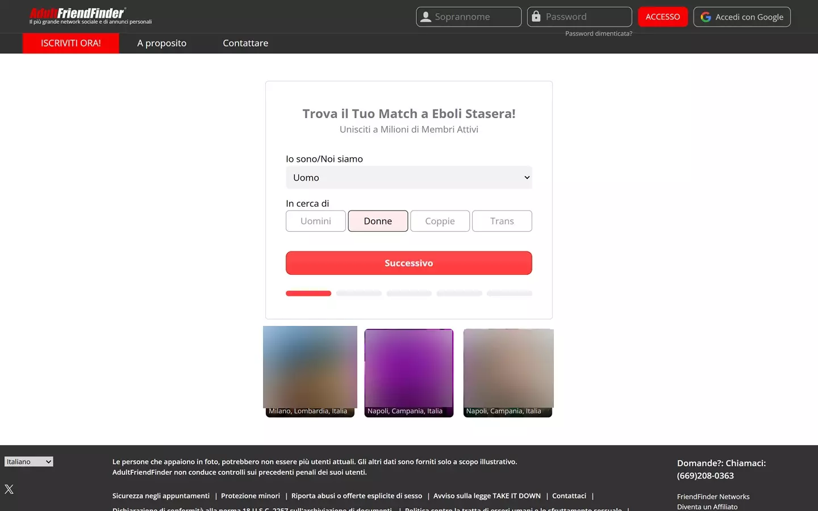Click the phone number (669)208-0363
Screen dimensions: 818x511
point(705,476)
